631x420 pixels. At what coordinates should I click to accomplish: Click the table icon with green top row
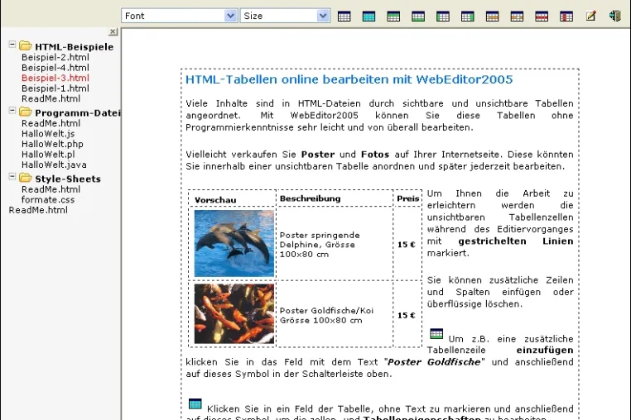(393, 16)
